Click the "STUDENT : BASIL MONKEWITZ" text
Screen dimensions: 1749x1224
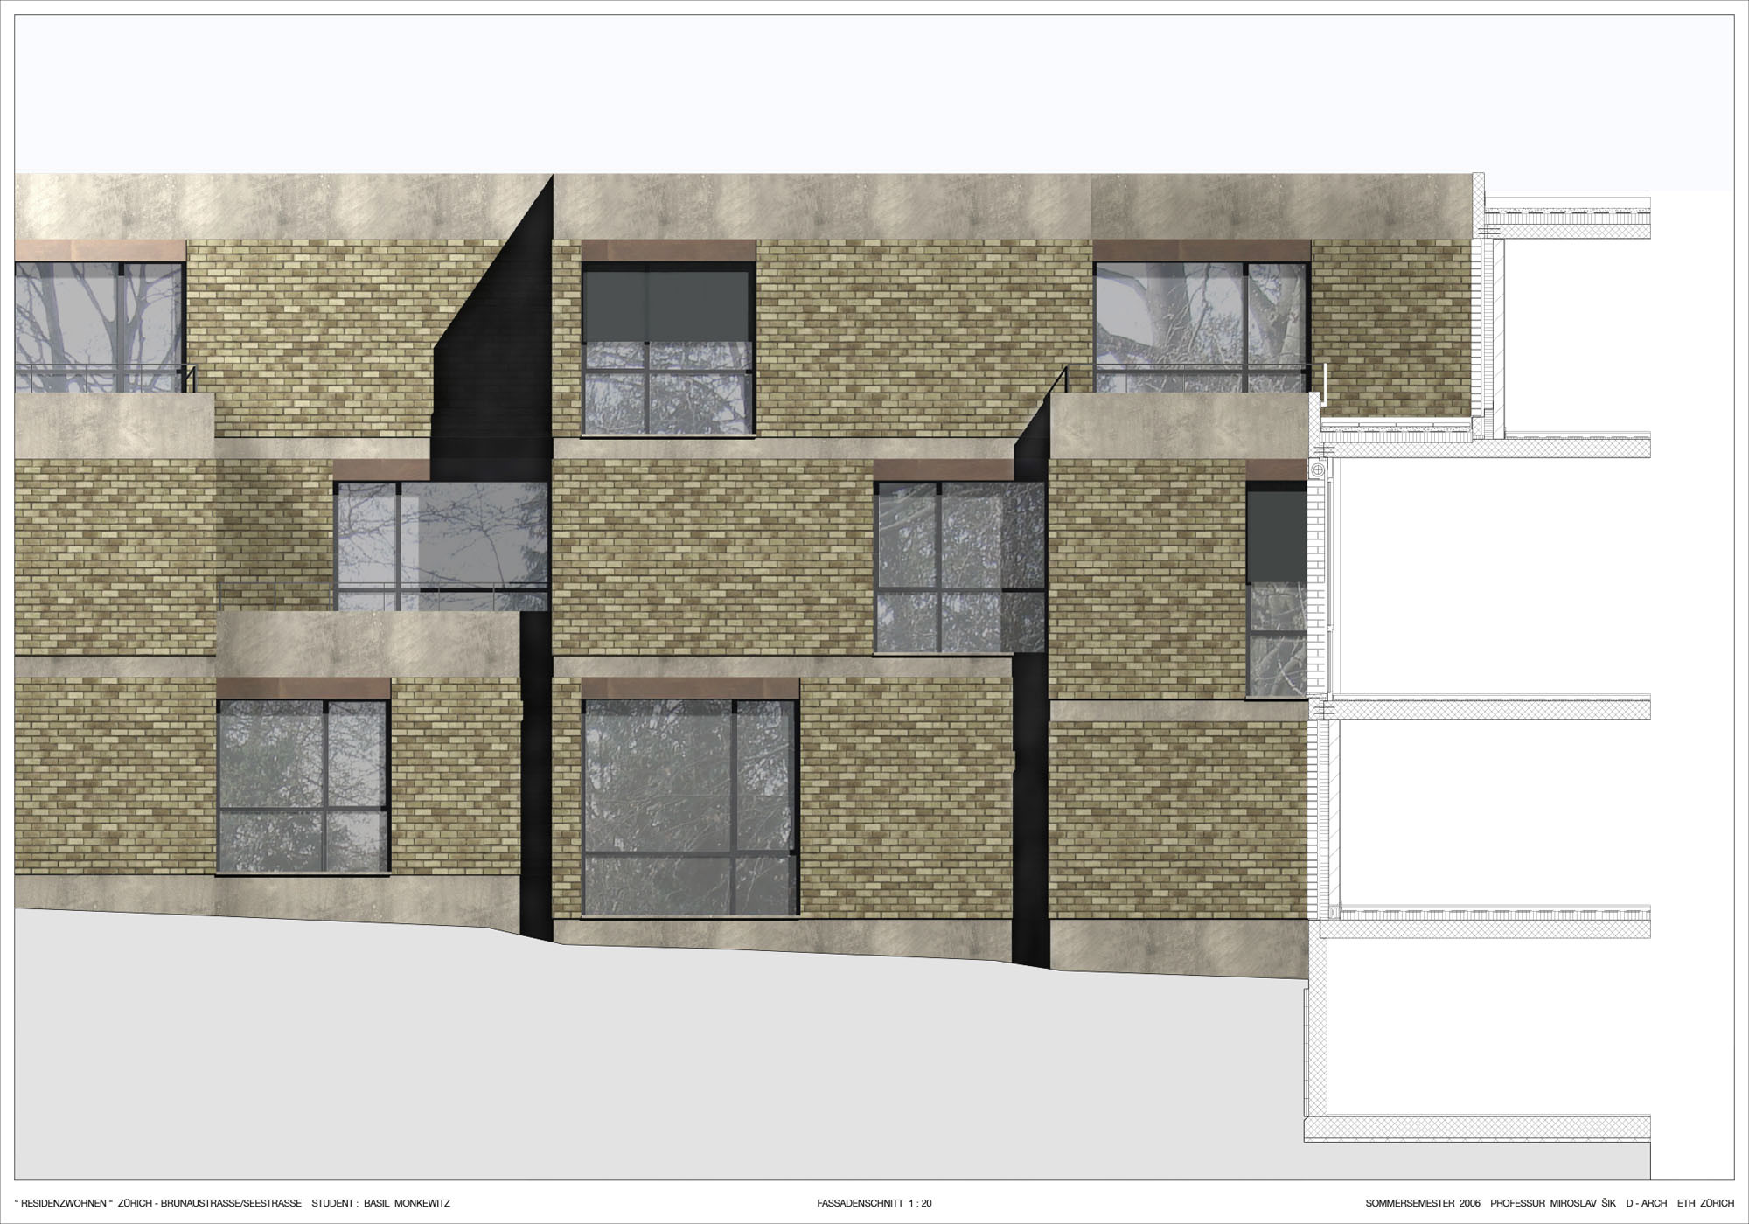coord(380,1203)
